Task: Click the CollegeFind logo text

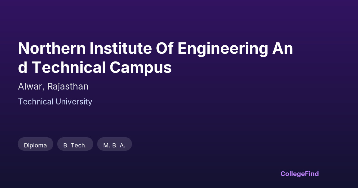Action: (x=300, y=174)
